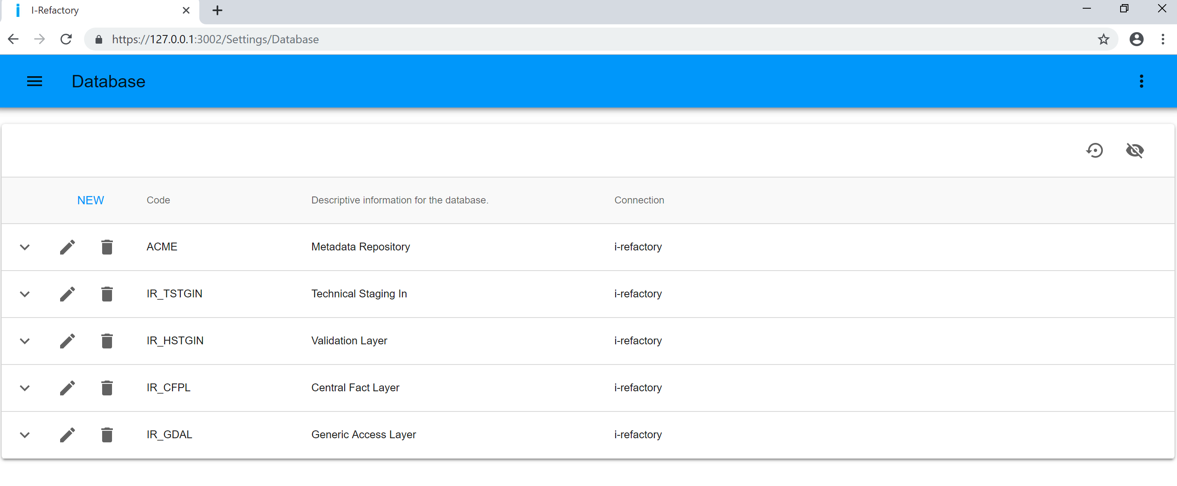The width and height of the screenshot is (1177, 486).
Task: Select the IR_CFPL code cell
Action: coord(168,388)
